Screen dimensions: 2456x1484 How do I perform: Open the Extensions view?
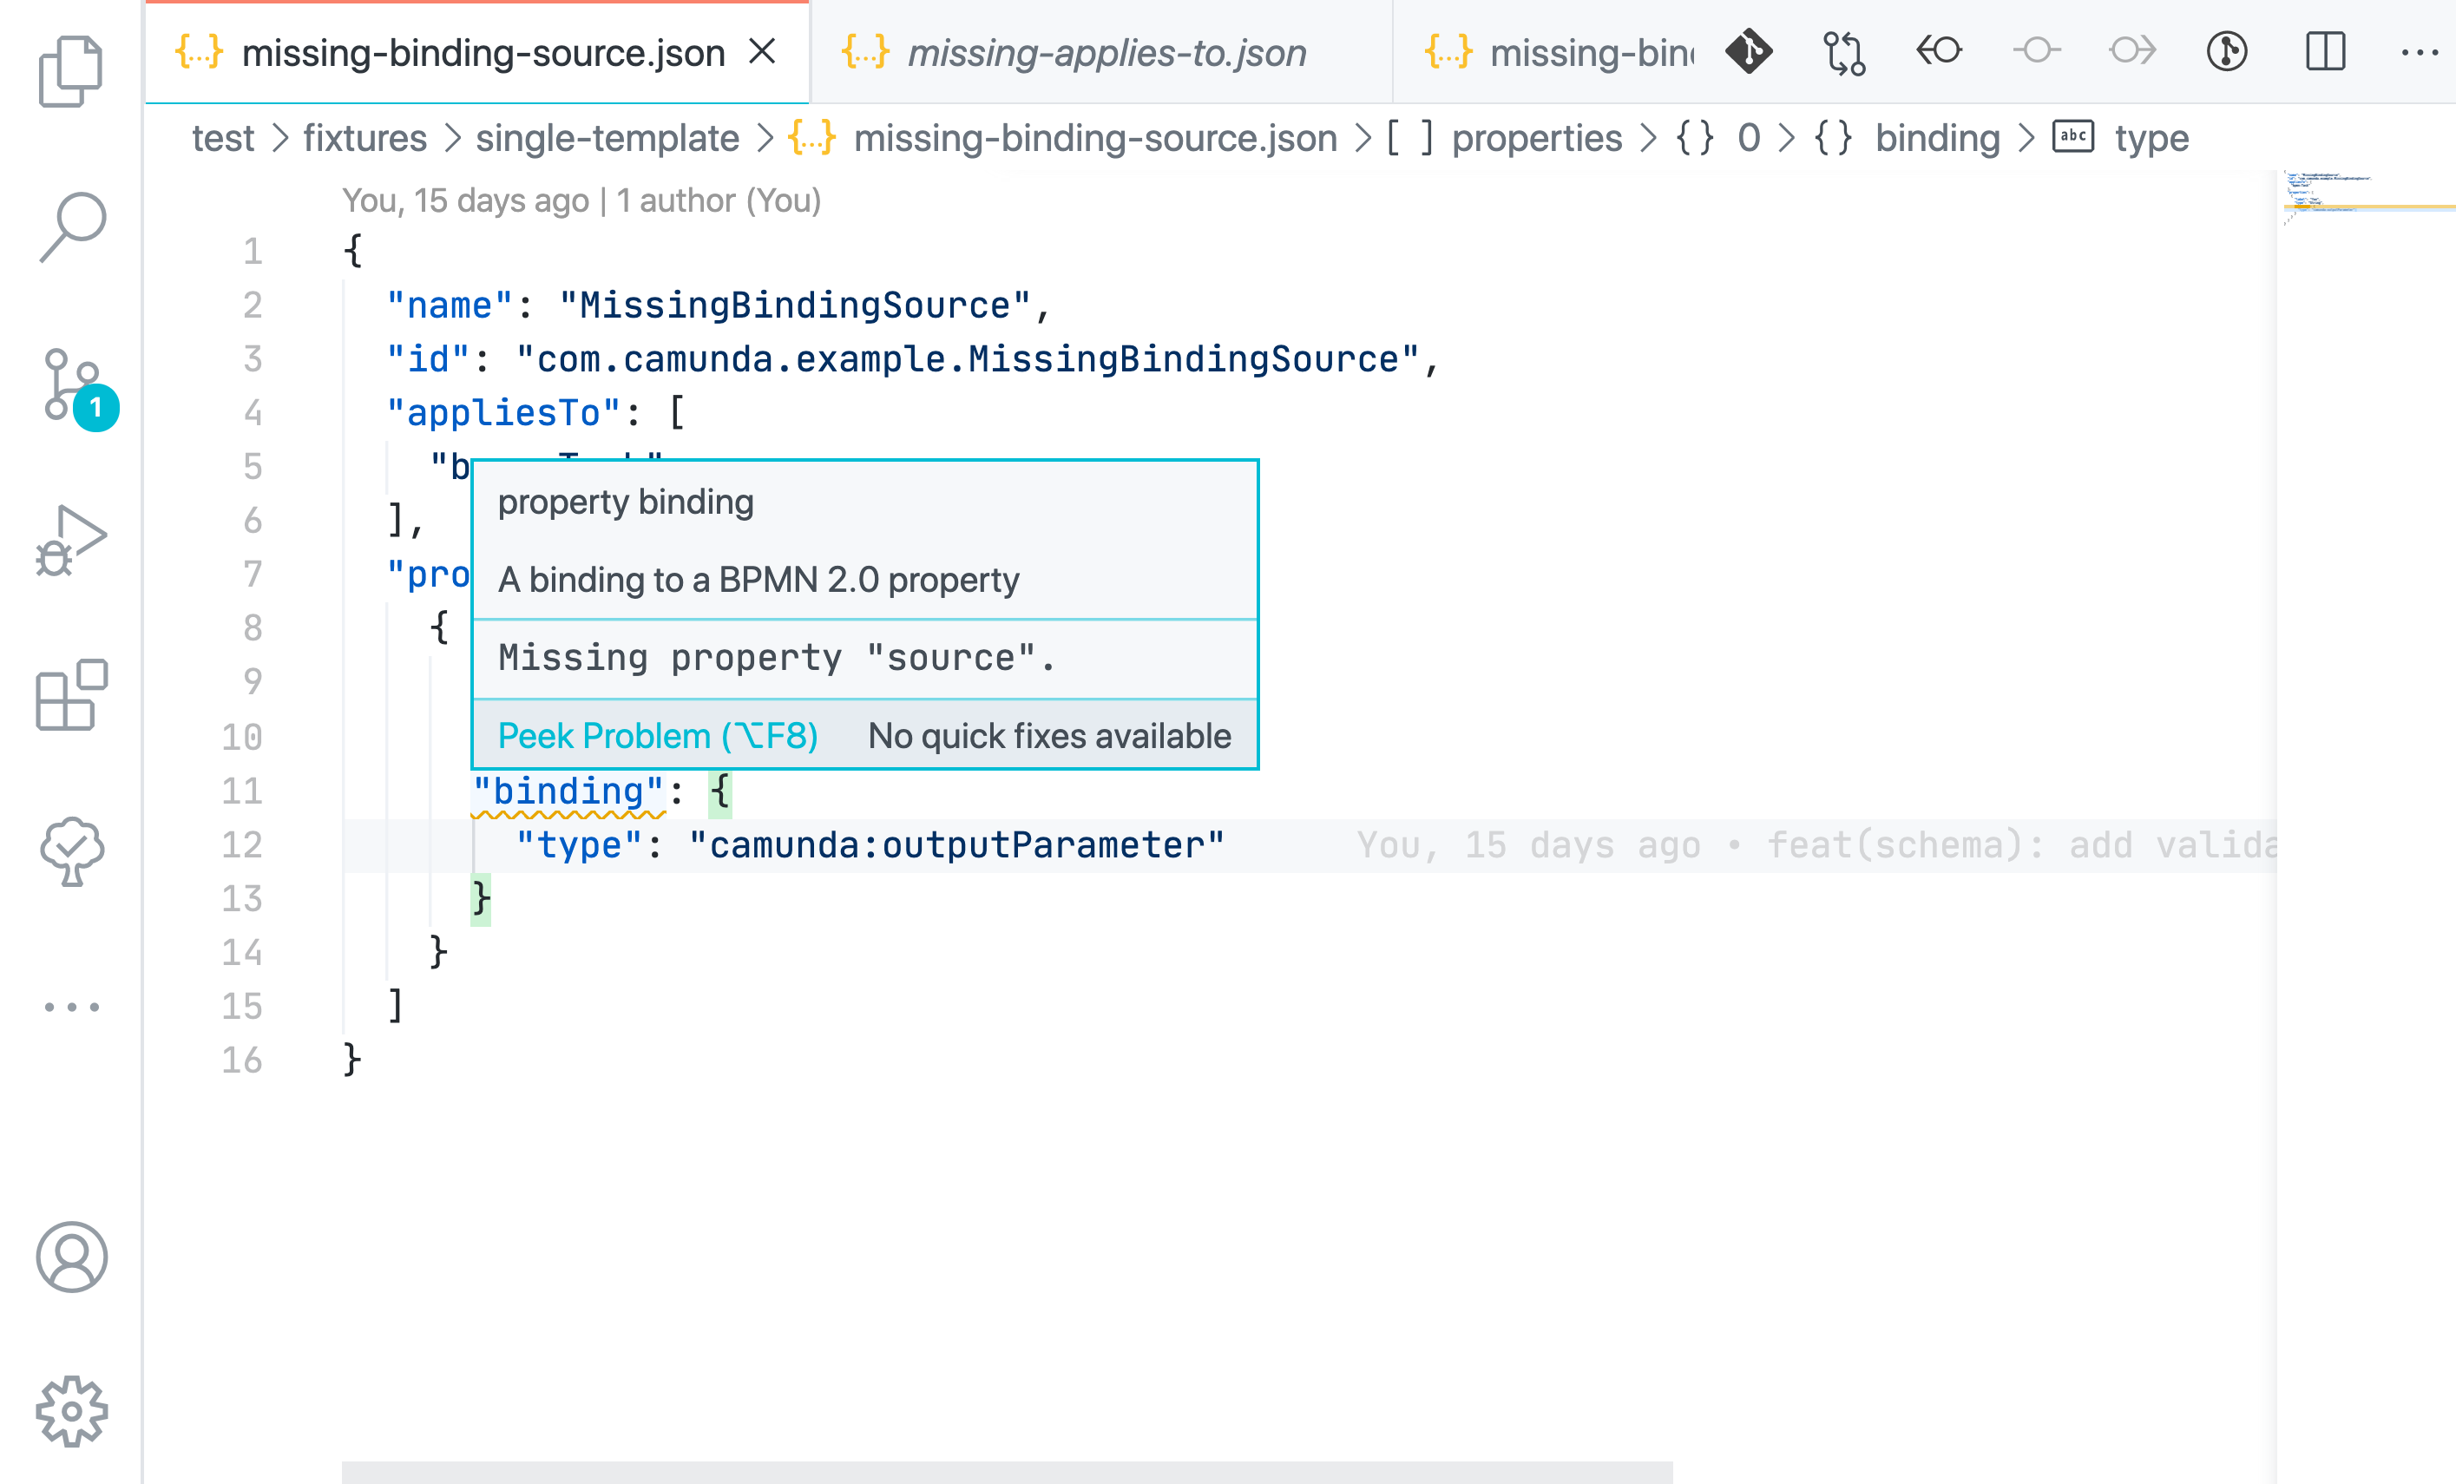click(x=71, y=694)
